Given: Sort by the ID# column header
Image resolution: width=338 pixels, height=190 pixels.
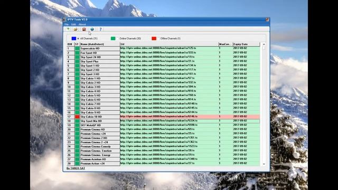Looking at the screenshot, I should click(x=70, y=44).
